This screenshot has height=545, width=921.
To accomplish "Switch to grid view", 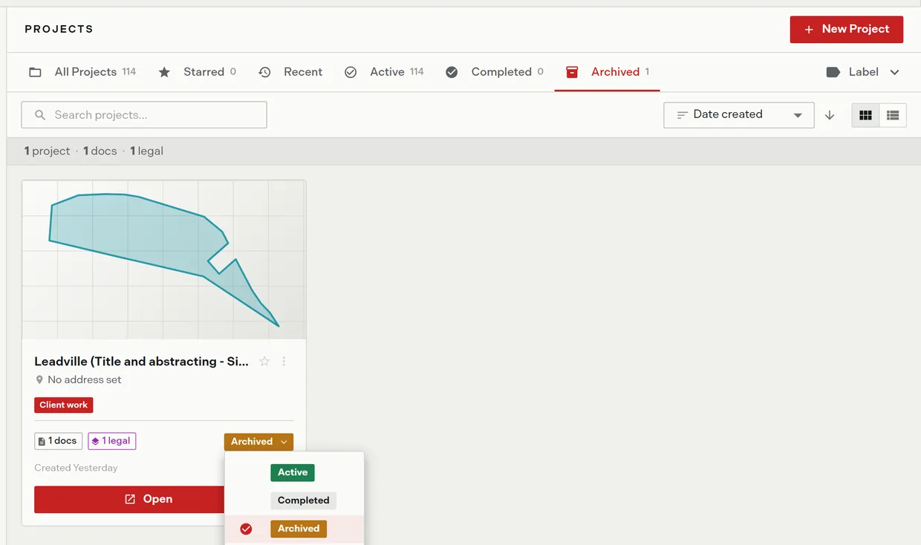I will click(x=865, y=115).
